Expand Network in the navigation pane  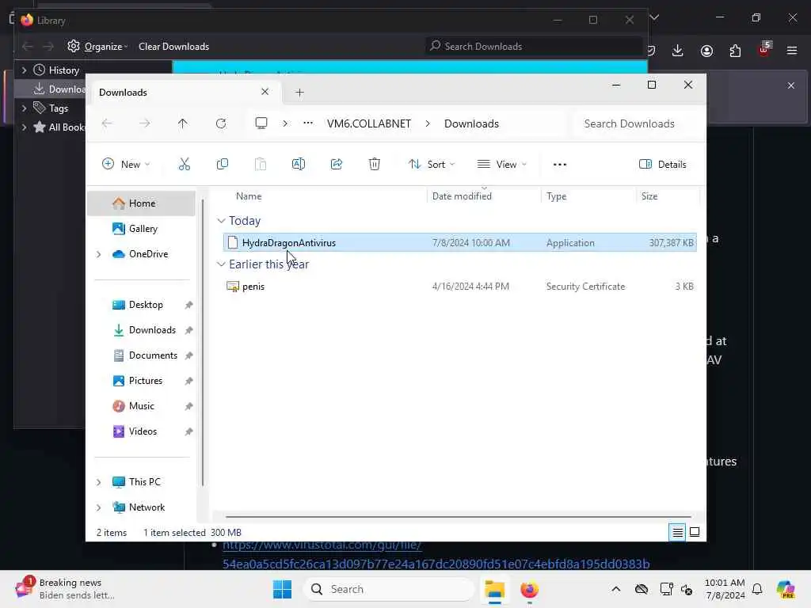98,507
